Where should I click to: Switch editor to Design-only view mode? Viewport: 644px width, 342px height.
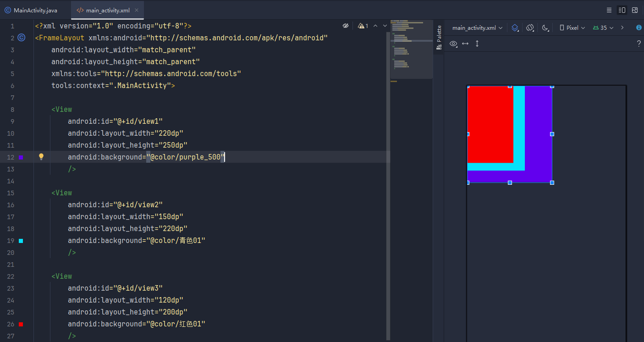tap(635, 10)
